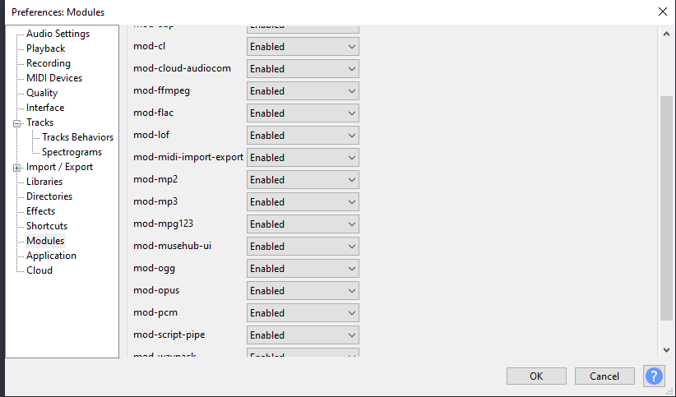Open the Cloud preferences page
676x397 pixels.
coord(39,270)
